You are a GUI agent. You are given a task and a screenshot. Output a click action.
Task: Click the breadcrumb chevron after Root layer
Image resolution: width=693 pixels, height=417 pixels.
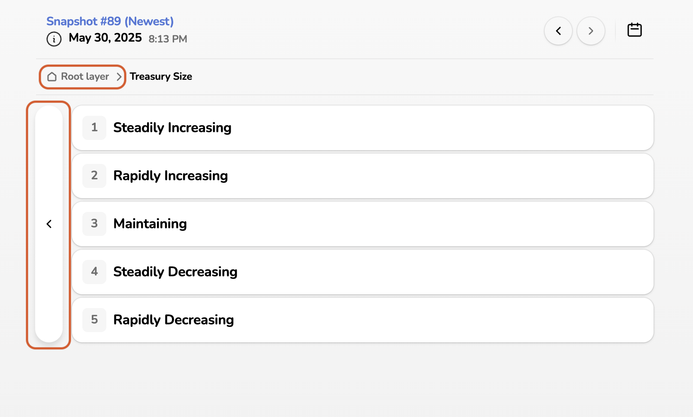pyautogui.click(x=119, y=77)
